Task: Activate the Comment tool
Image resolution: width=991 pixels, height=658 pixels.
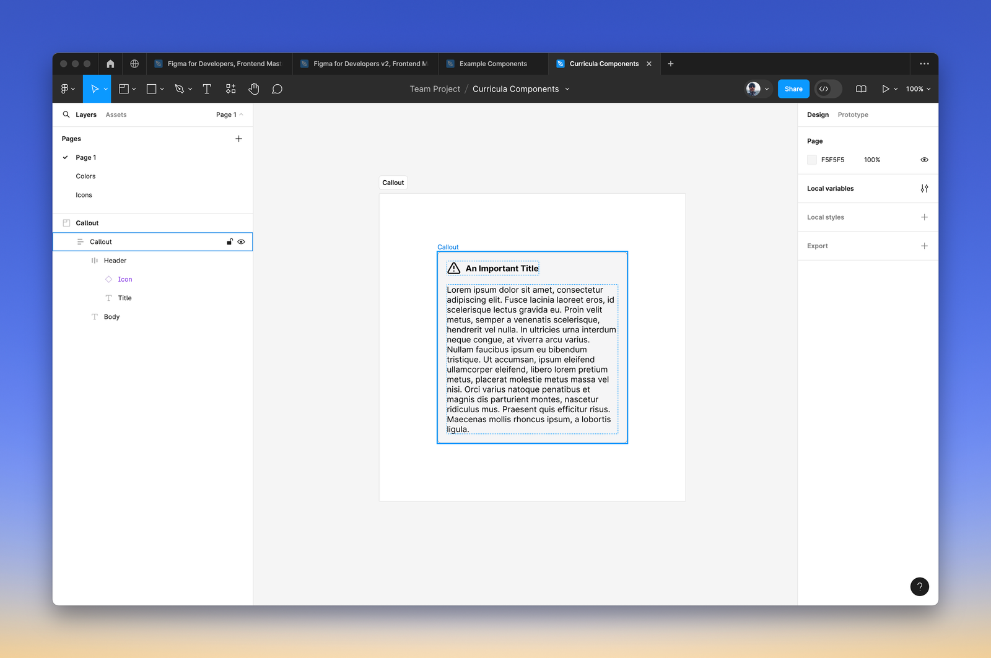Action: [x=277, y=89]
